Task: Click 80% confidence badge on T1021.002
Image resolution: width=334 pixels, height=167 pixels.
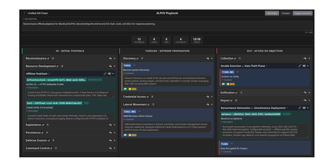Action: coord(132,135)
